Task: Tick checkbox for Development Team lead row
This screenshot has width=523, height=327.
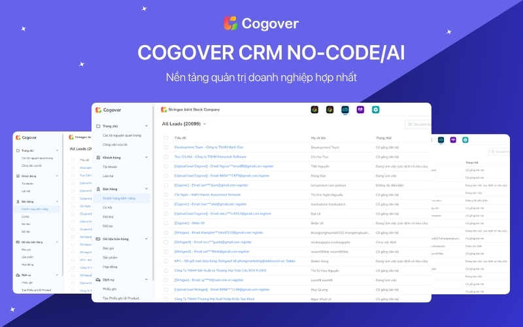Action: (165, 148)
